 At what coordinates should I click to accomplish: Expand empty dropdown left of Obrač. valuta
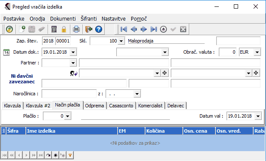(x=165, y=52)
